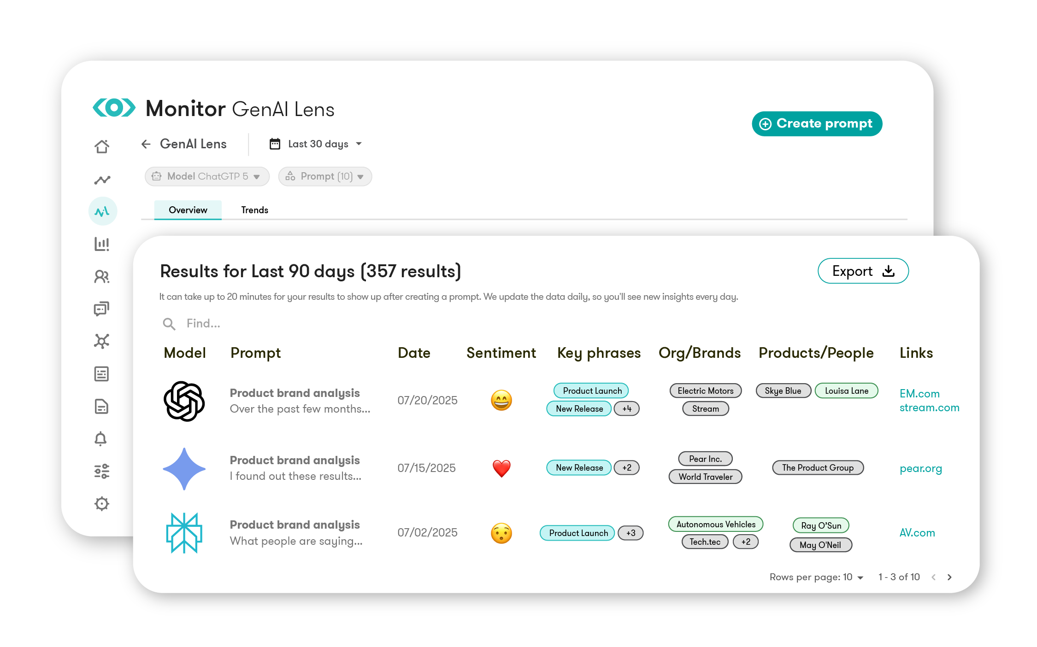This screenshot has width=1037, height=647.
Task: Open the bar chart analytics icon
Action: pyautogui.click(x=102, y=244)
